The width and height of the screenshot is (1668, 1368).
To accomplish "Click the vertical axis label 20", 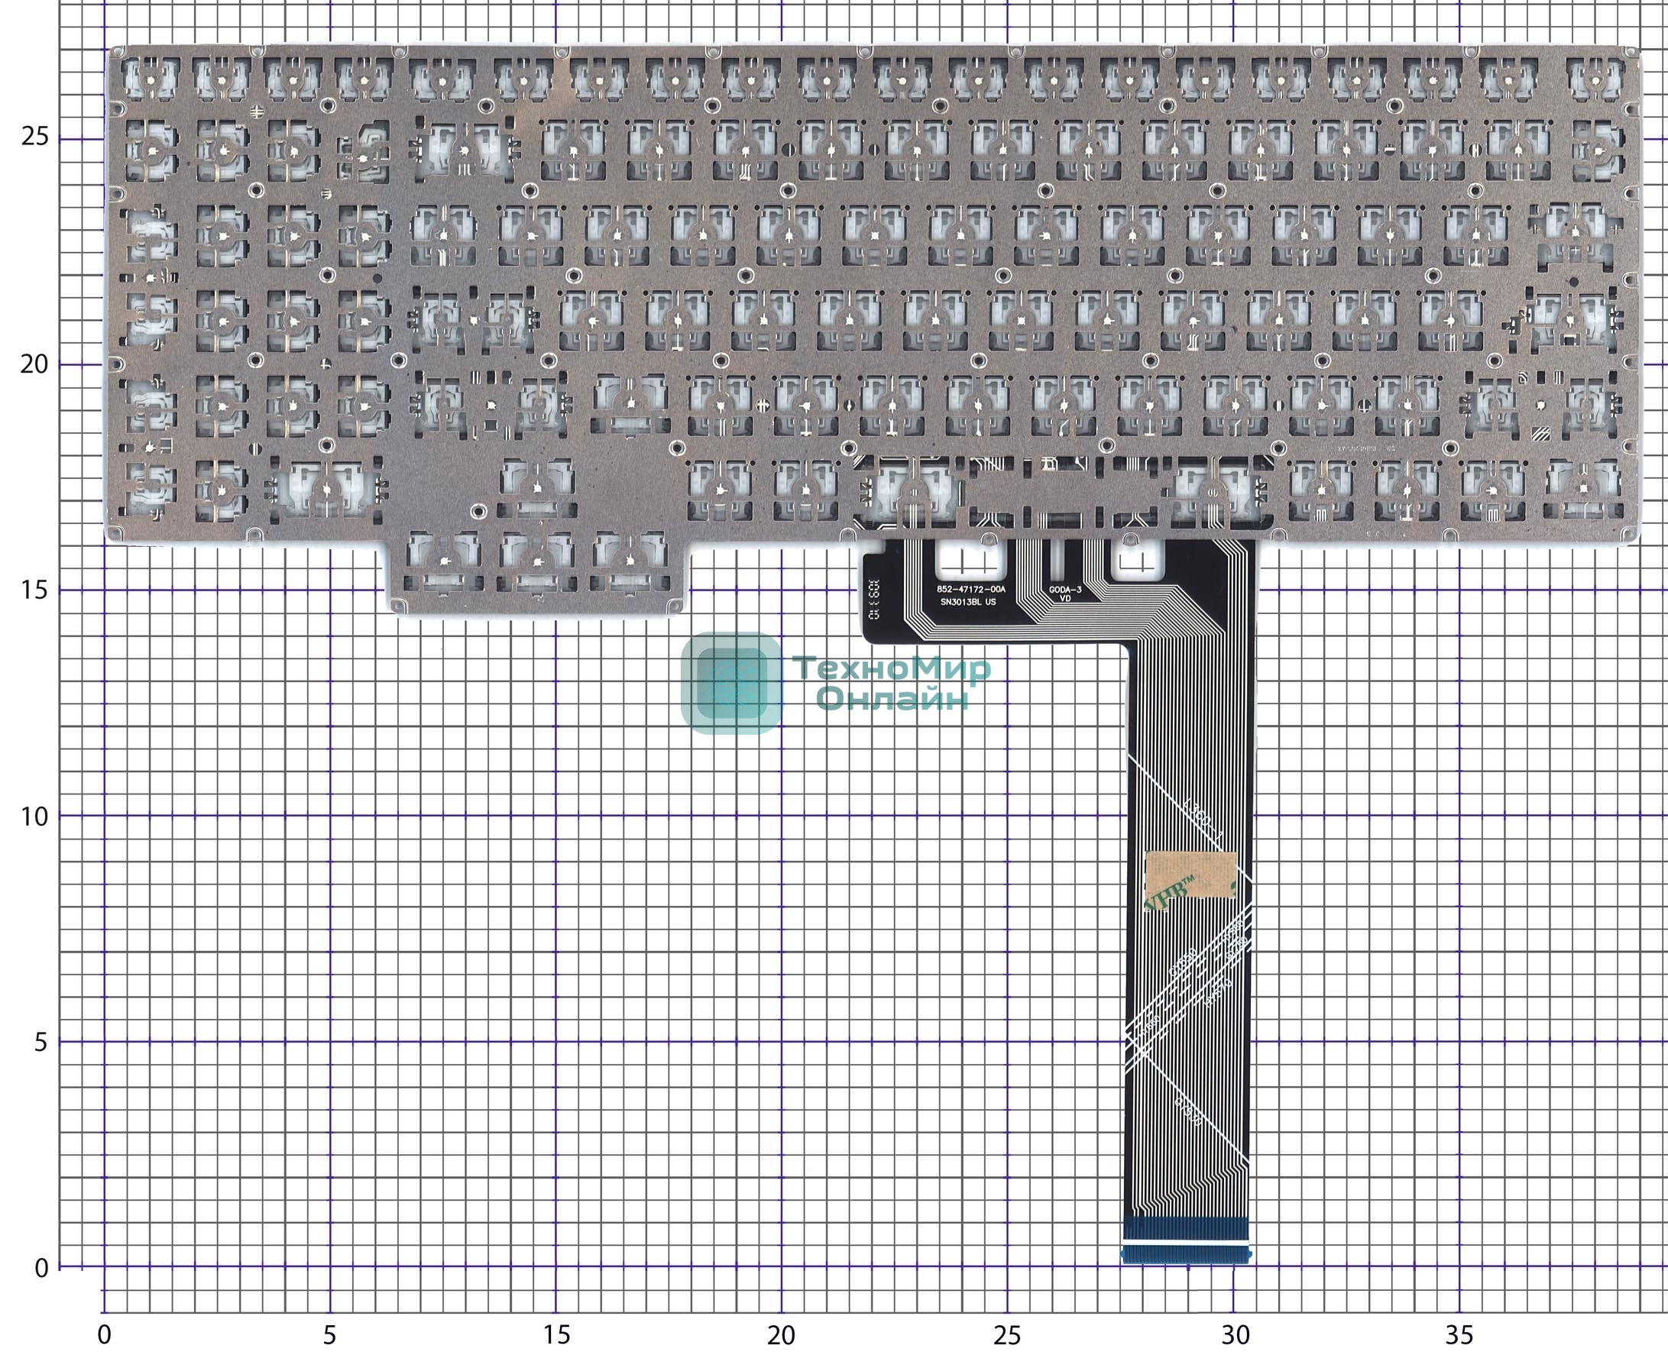I will (x=34, y=364).
